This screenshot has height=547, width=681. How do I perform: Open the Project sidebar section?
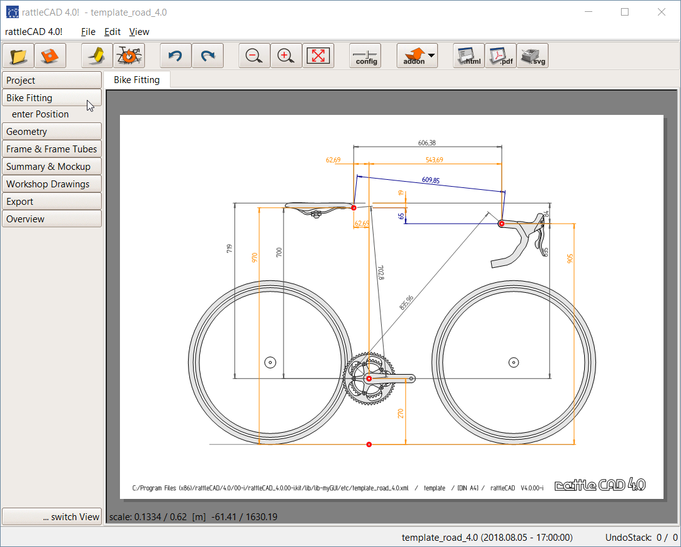coord(52,81)
